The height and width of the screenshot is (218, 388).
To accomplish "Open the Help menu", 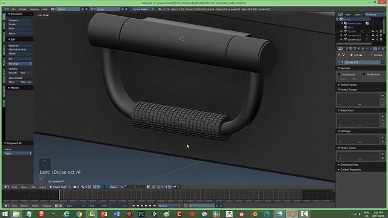I will click(x=45, y=9).
